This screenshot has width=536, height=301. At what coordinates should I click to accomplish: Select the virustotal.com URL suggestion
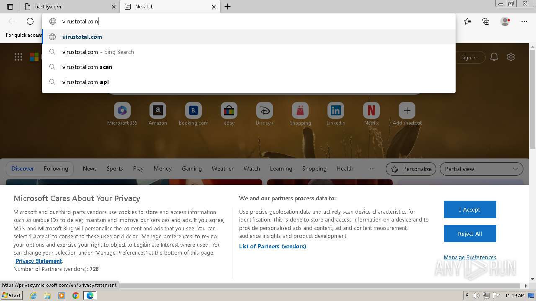tap(249, 37)
